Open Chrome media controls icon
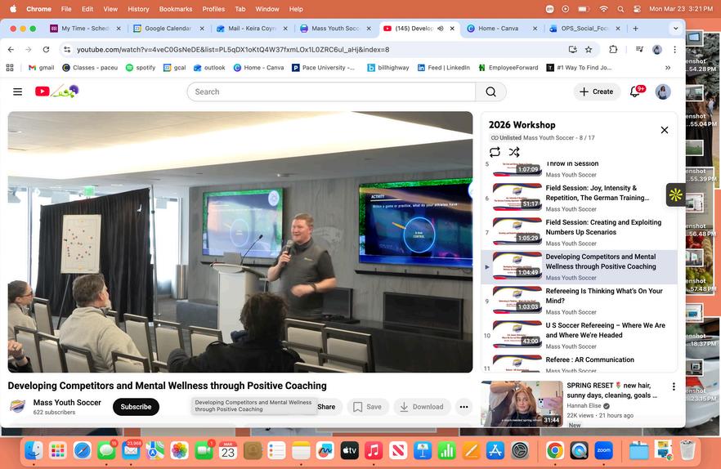 pos(639,49)
